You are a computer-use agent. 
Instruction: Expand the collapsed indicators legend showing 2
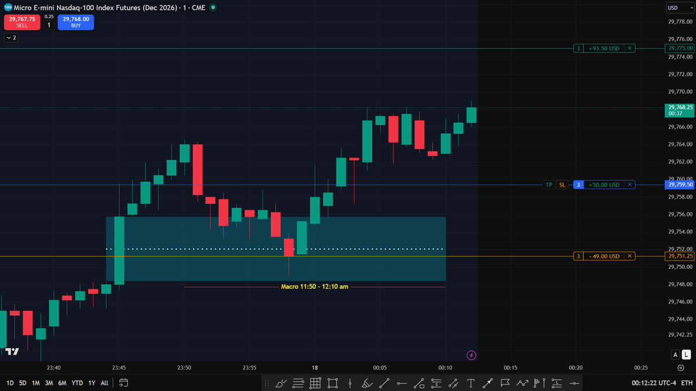coord(11,38)
